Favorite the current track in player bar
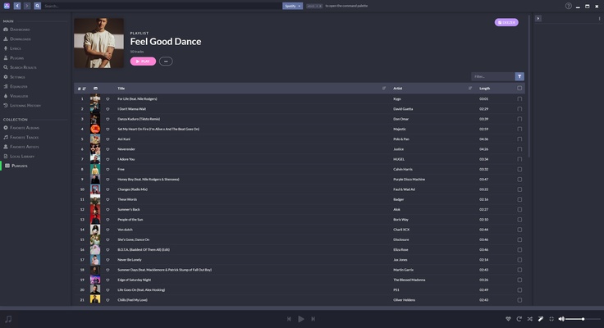This screenshot has width=604, height=328. (508, 319)
